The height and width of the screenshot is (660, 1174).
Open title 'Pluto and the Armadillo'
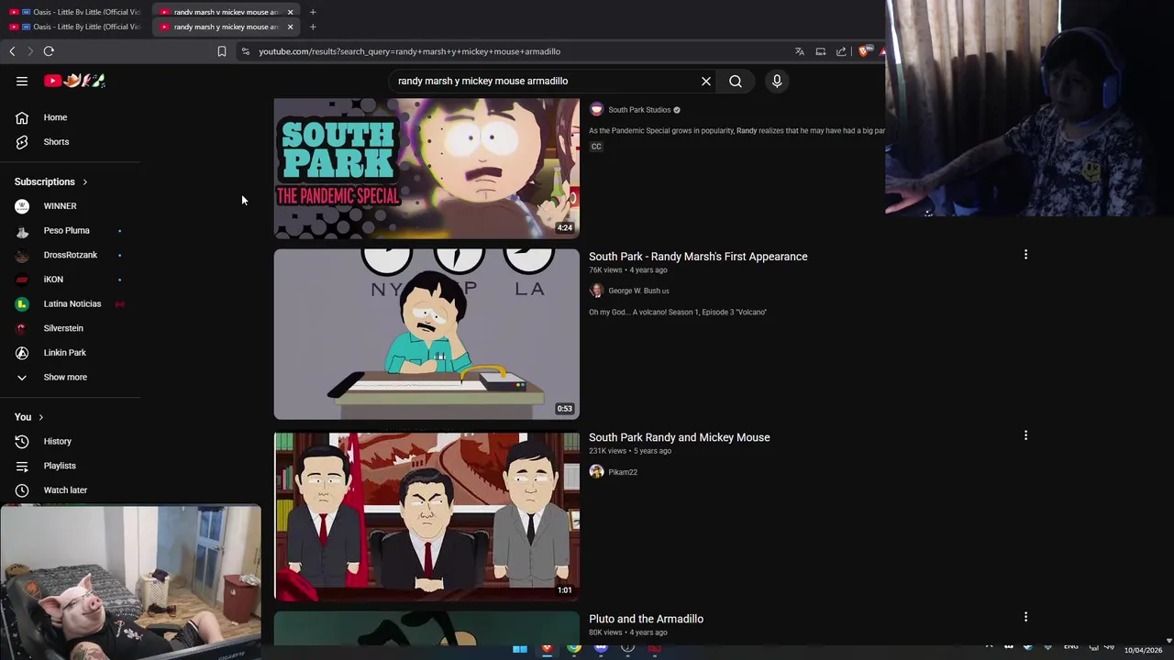(x=647, y=619)
